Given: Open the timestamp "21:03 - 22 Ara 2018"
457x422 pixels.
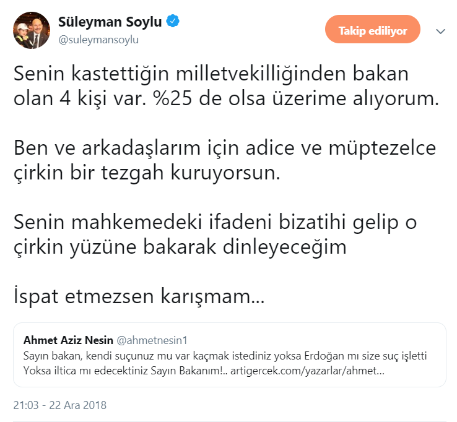Looking at the screenshot, I should pos(60,405).
